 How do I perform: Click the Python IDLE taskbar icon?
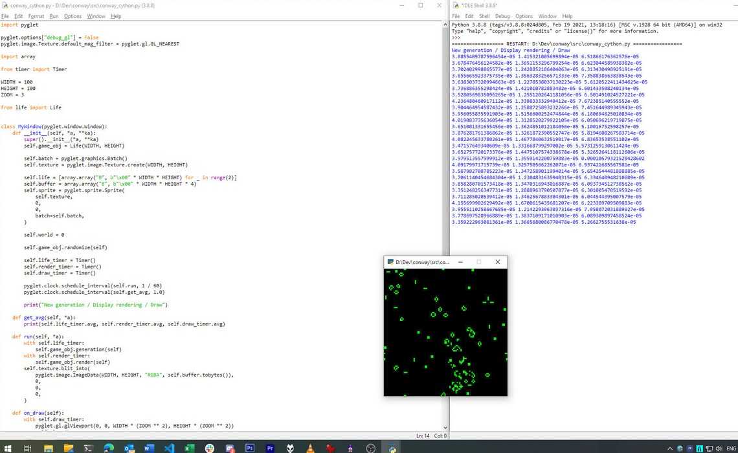(392, 448)
